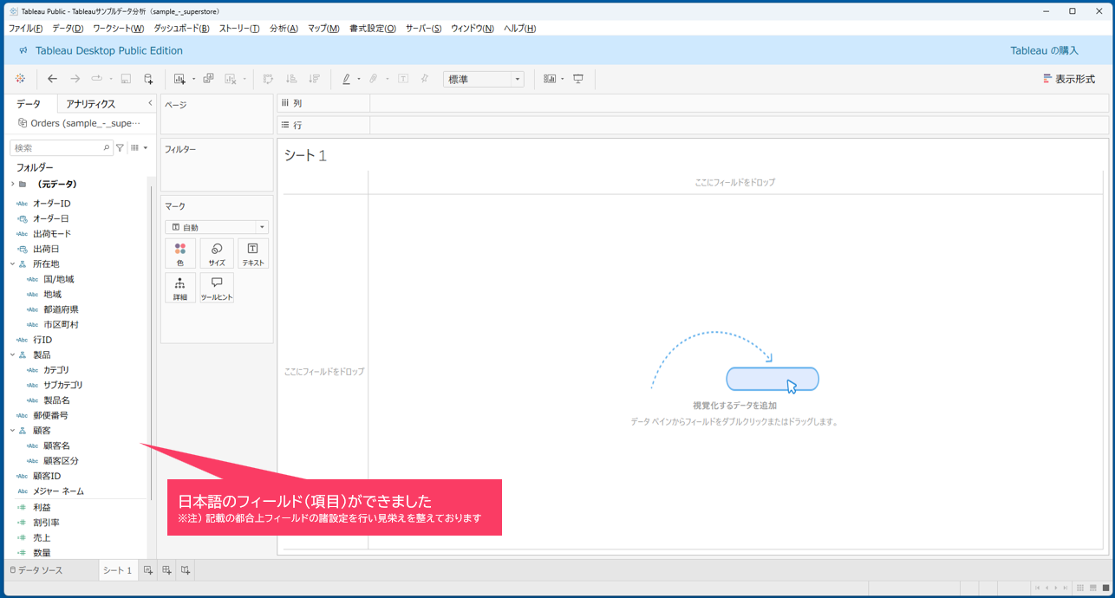Viewport: 1115px width, 598px height.
Task: Click the new dashboard icon at bottom
Action: [167, 570]
